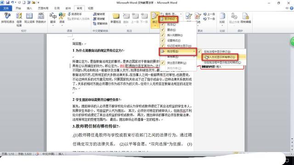294x165 pixels.
Task: Switch to the Insert (插入) tab
Action: click(x=29, y=8)
